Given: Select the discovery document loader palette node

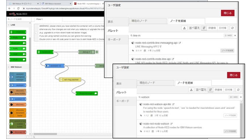Looking at the screenshot, I should coord(18,113).
